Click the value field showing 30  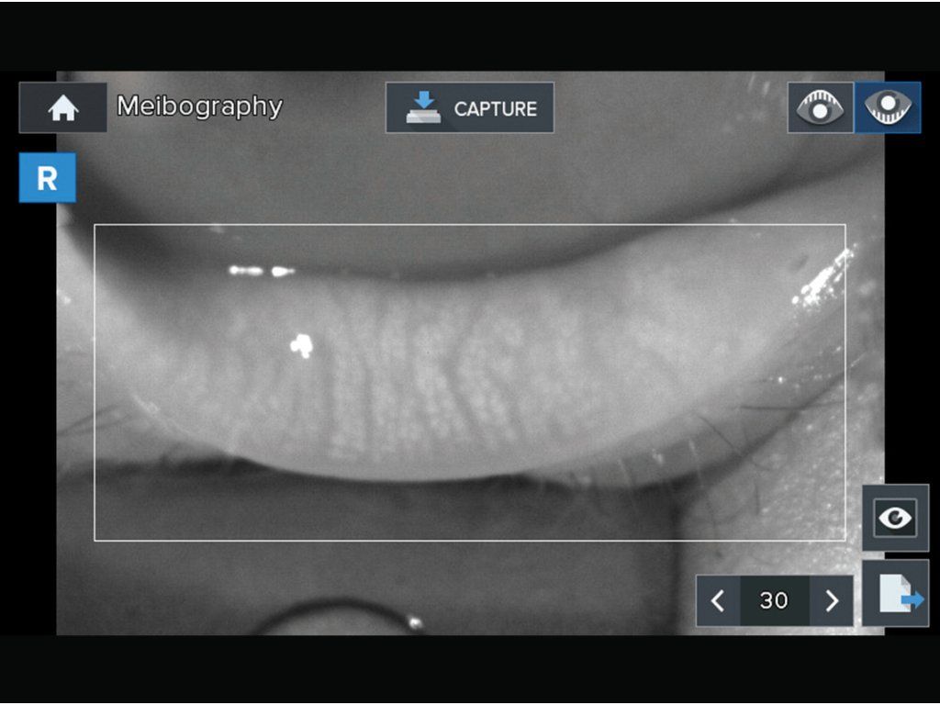(775, 600)
